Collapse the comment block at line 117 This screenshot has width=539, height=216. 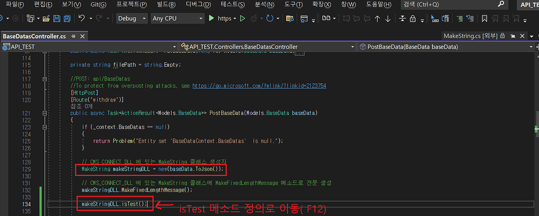(44, 79)
